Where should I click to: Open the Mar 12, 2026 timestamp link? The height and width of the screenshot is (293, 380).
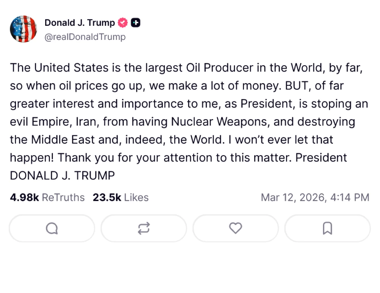tap(315, 198)
